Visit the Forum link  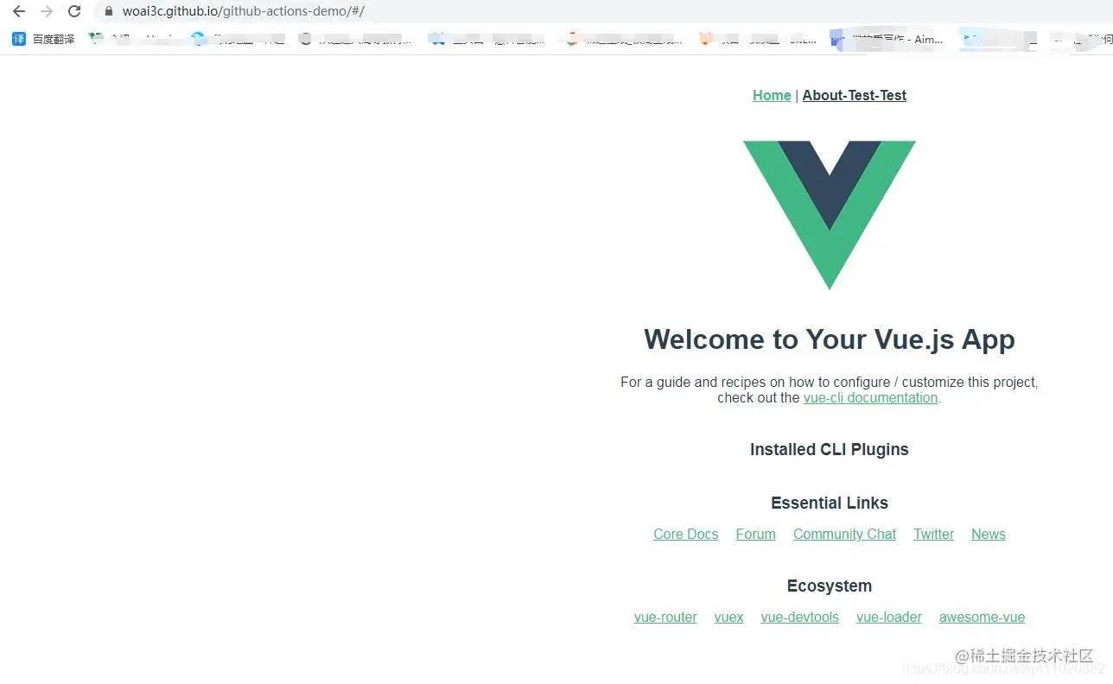point(755,534)
